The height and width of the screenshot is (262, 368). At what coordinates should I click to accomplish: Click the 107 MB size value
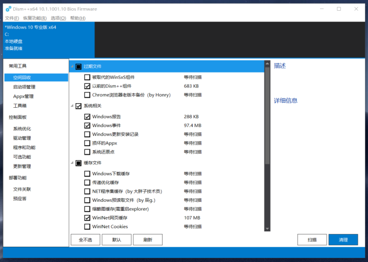pos(192,218)
